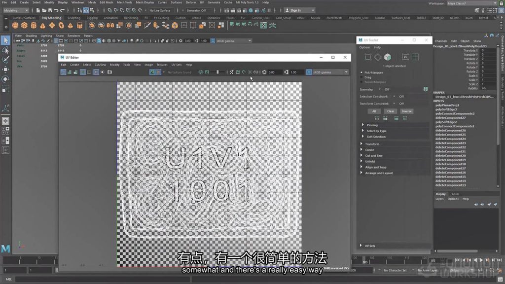This screenshot has width=505, height=284.
Task: Click the No Live Surface field
Action: point(162,10)
